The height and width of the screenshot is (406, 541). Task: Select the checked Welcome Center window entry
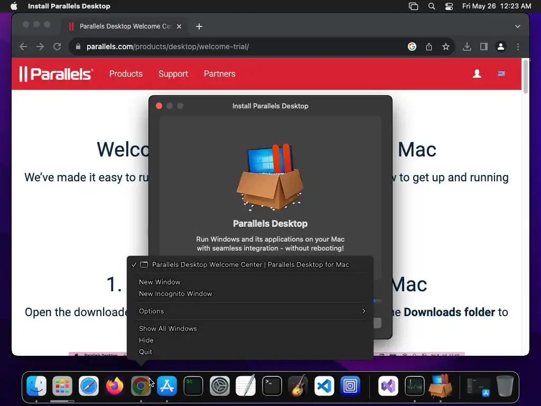tap(250, 265)
